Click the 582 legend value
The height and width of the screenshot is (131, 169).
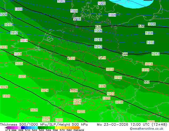(69, 130)
